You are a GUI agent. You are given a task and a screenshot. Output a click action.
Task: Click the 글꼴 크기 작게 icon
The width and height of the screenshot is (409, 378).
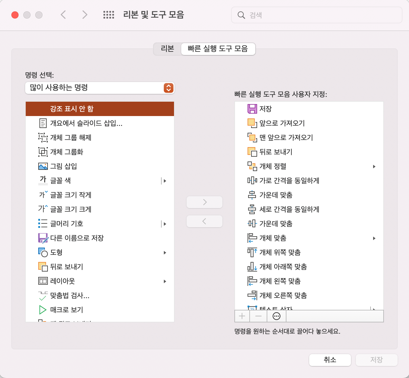tap(43, 195)
